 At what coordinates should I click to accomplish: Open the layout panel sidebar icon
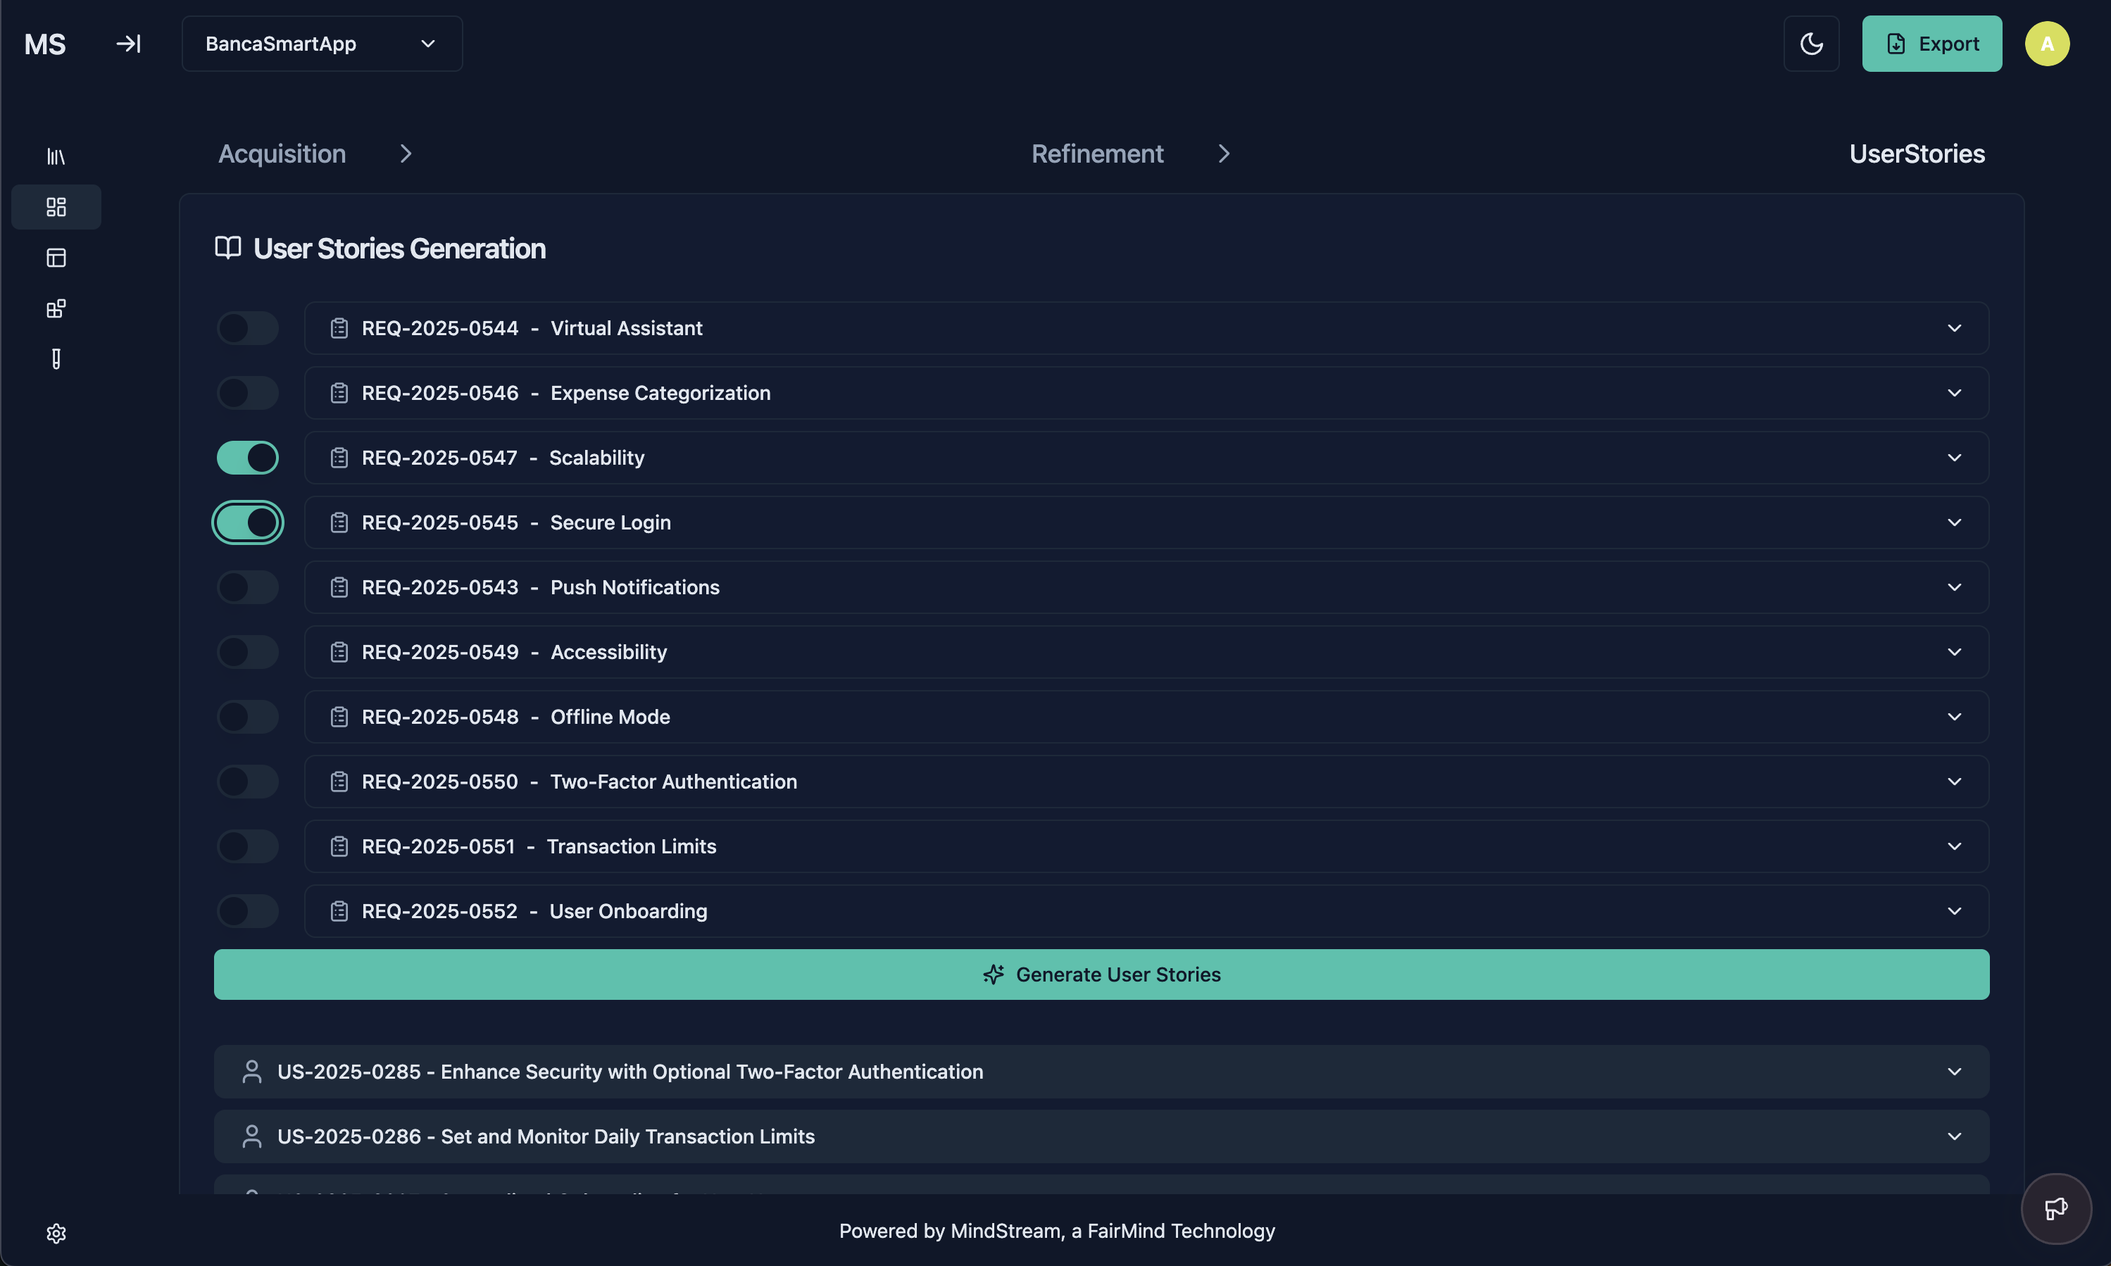(56, 258)
